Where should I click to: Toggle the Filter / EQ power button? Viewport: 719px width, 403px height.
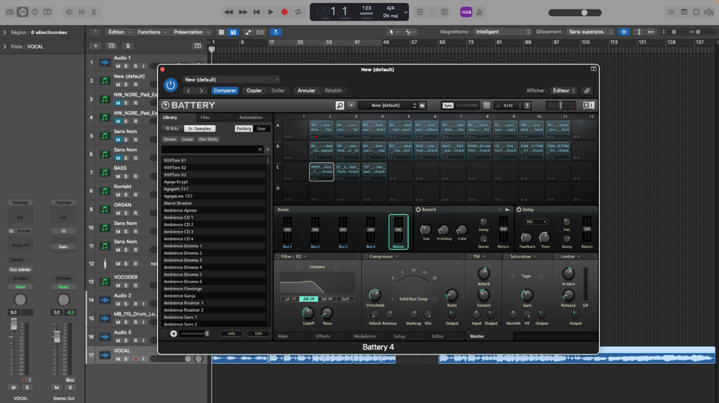point(277,256)
